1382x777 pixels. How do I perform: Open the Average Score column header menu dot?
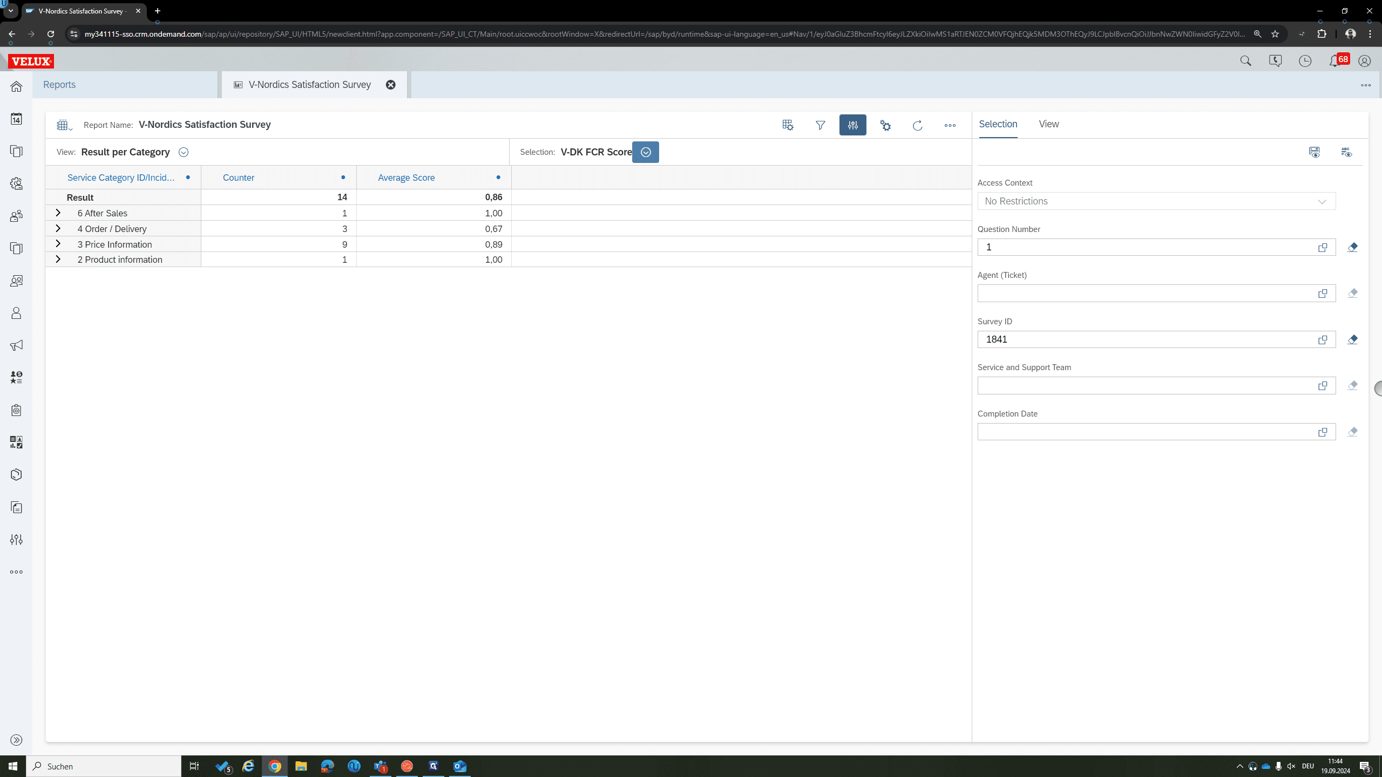(498, 177)
